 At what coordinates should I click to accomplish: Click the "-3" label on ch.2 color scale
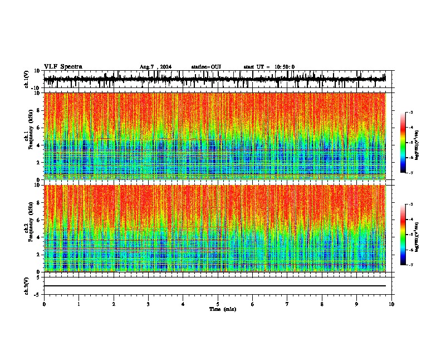click(x=411, y=204)
